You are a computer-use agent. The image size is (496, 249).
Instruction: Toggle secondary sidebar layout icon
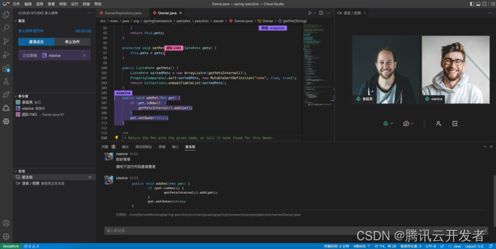click(484, 4)
